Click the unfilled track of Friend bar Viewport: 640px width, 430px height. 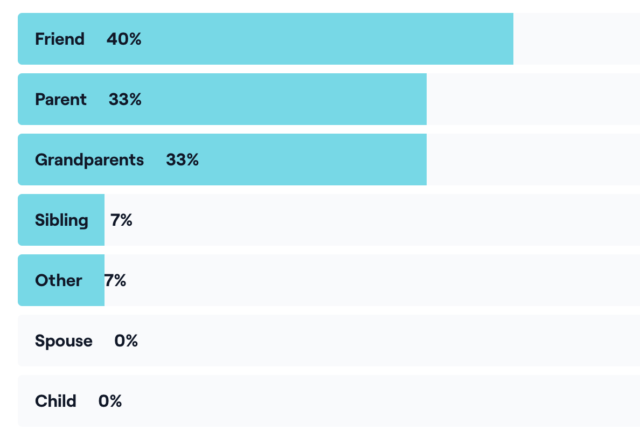(x=576, y=39)
